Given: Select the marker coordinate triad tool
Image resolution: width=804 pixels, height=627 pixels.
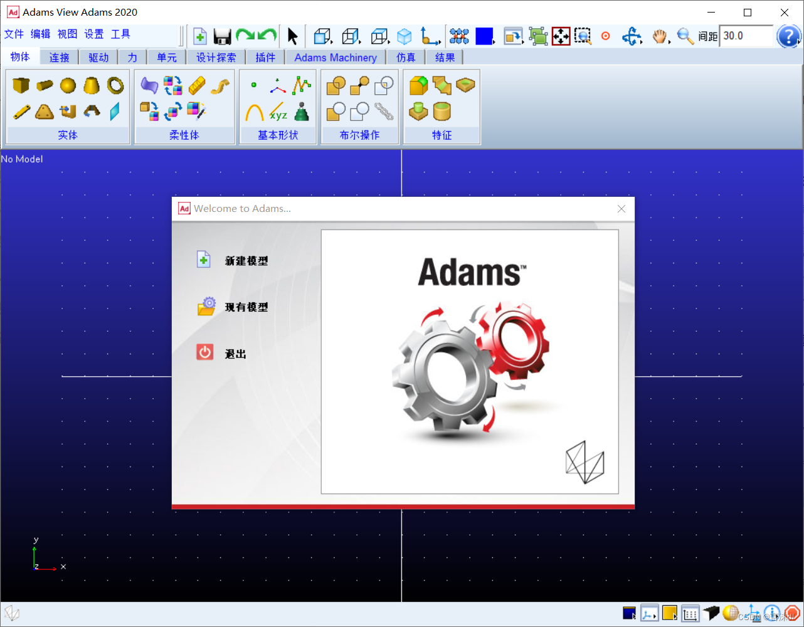Looking at the screenshot, I should point(278,85).
